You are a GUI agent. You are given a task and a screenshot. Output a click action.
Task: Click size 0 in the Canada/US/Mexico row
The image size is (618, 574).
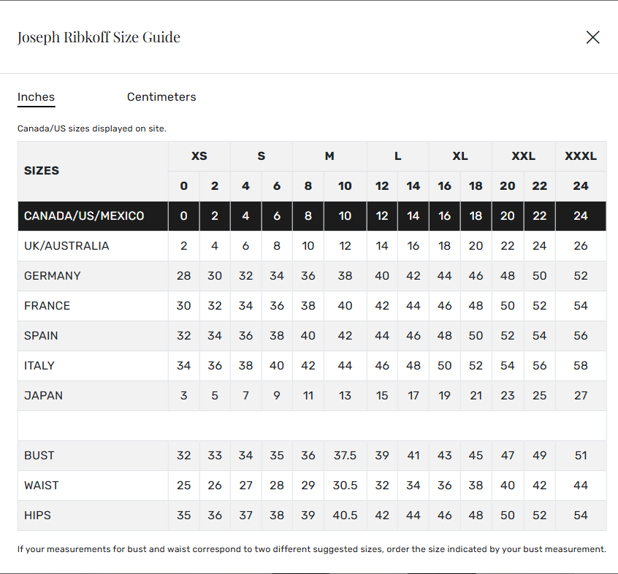coord(183,215)
